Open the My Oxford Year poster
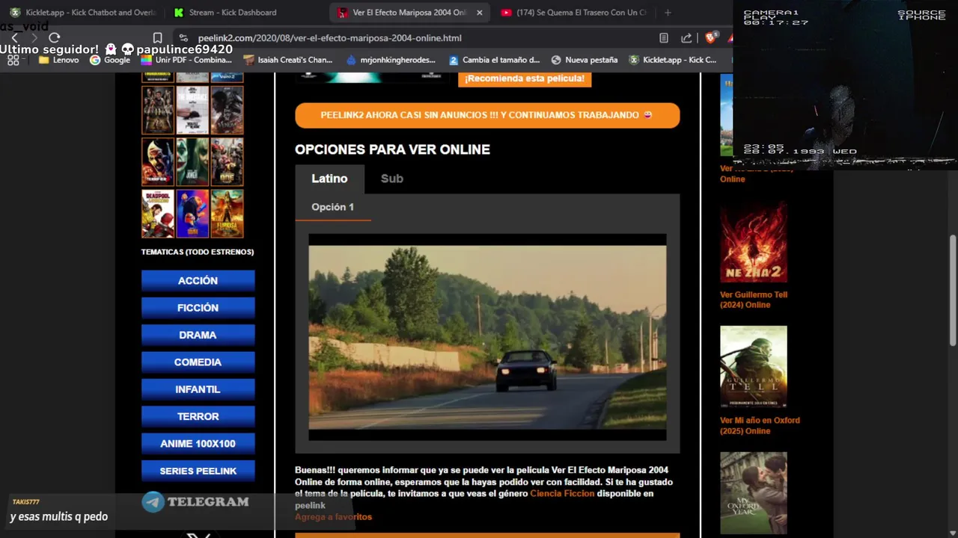The image size is (958, 538). point(753,493)
